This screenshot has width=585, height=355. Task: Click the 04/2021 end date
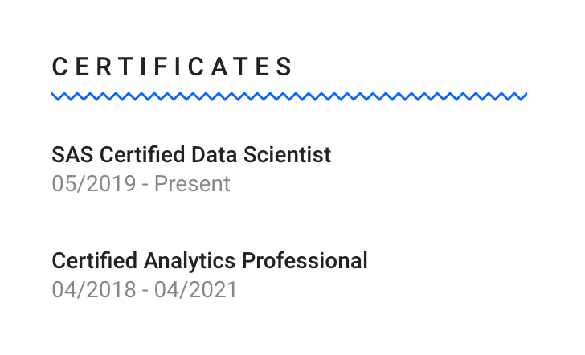196,290
